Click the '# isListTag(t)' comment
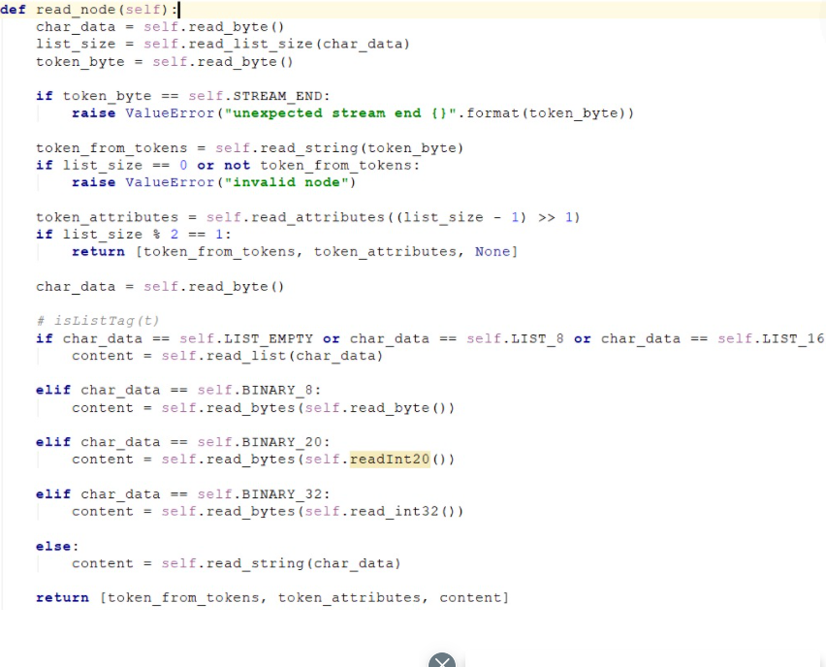The width and height of the screenshot is (826, 667). coord(98,321)
